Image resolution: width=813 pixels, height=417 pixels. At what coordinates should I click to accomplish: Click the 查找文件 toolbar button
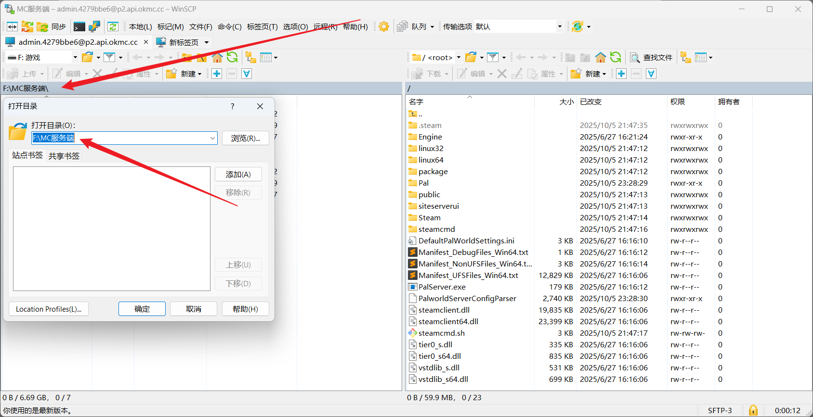tap(651, 58)
